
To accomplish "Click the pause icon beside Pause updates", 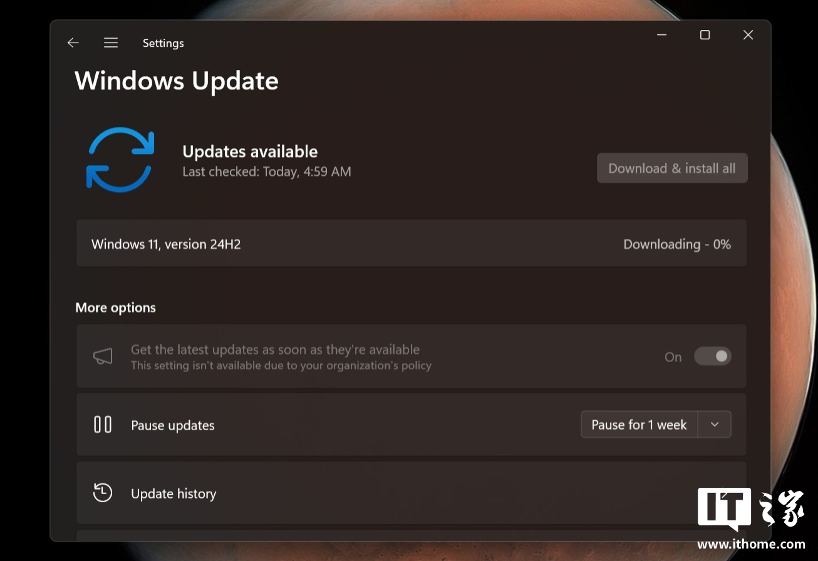I will tap(103, 425).
